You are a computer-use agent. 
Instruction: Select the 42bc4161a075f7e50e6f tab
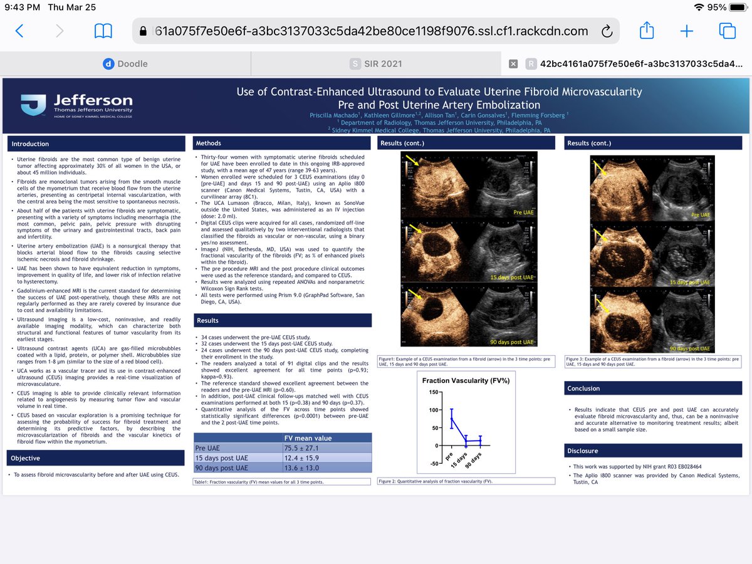tap(627, 63)
